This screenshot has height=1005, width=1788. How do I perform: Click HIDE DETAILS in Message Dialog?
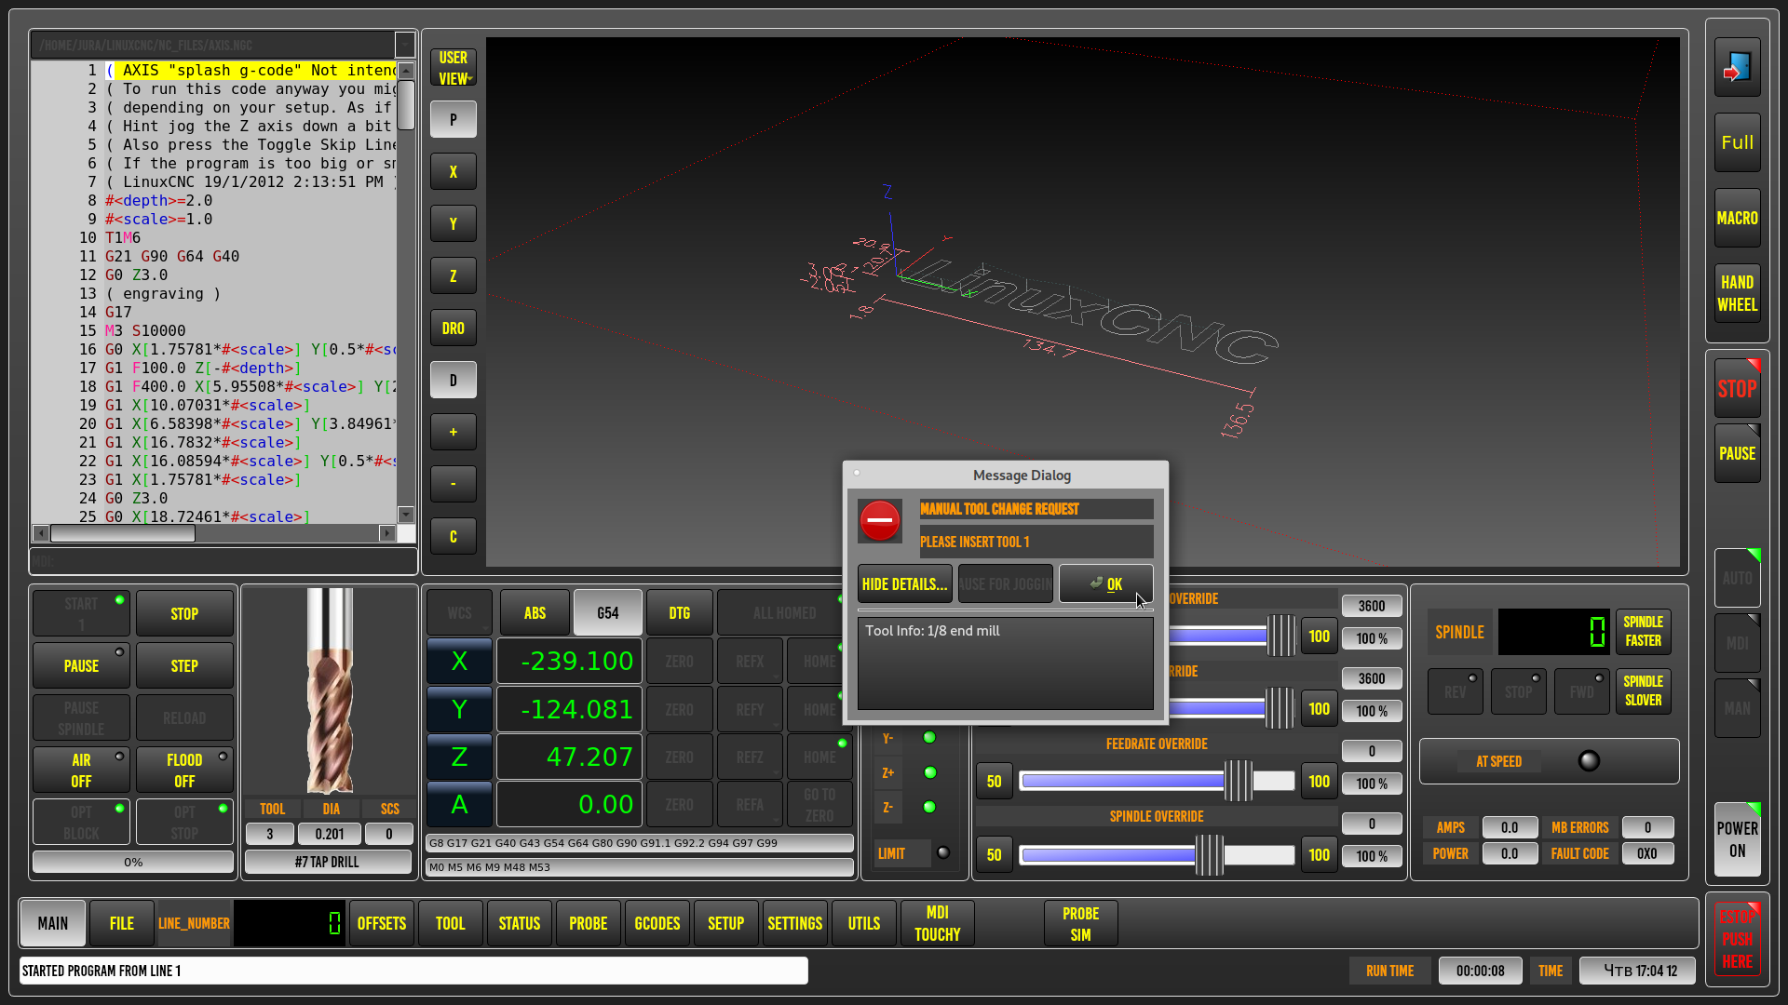(x=905, y=584)
